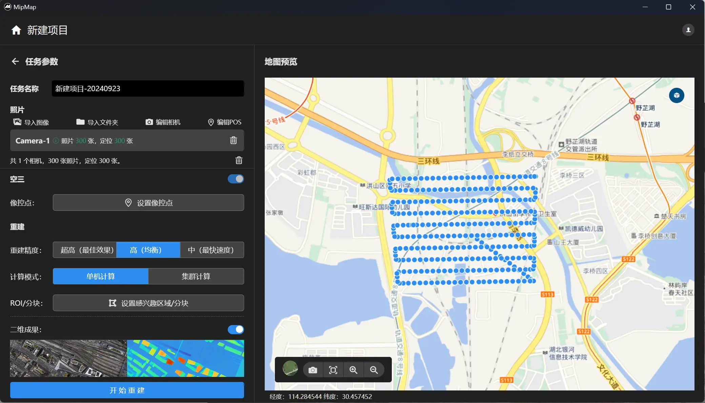Choose 中 (最快速度) reconstruction precision
705x403 pixels.
coord(212,250)
